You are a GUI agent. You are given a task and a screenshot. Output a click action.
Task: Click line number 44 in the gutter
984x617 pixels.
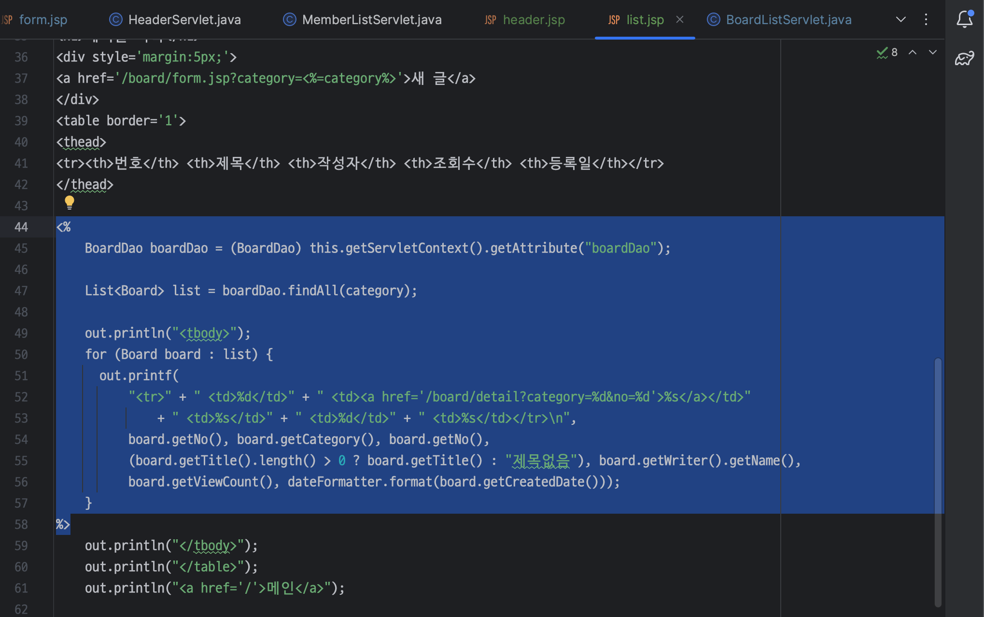(x=21, y=227)
